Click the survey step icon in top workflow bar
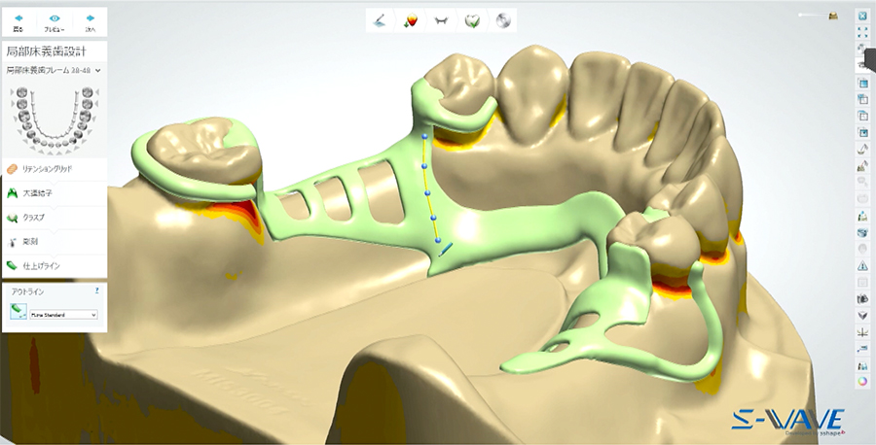 [381, 19]
